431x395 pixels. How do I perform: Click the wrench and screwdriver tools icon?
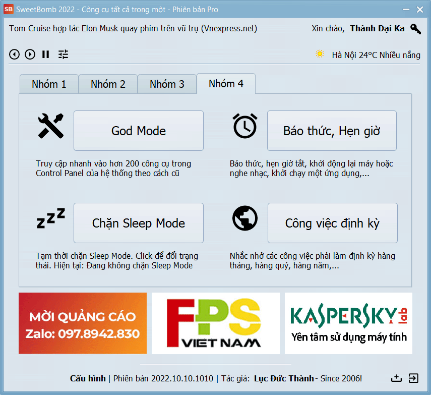click(51, 126)
